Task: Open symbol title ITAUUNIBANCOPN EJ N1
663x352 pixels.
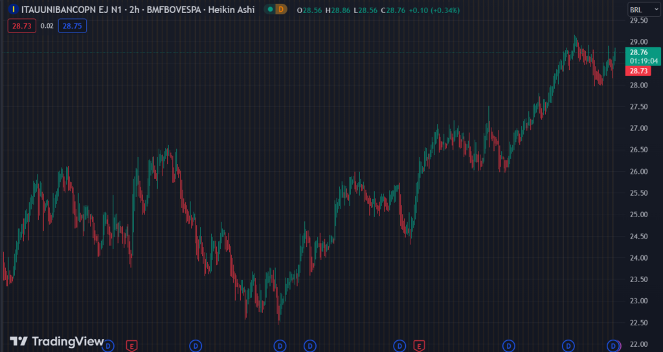Action: (x=72, y=9)
